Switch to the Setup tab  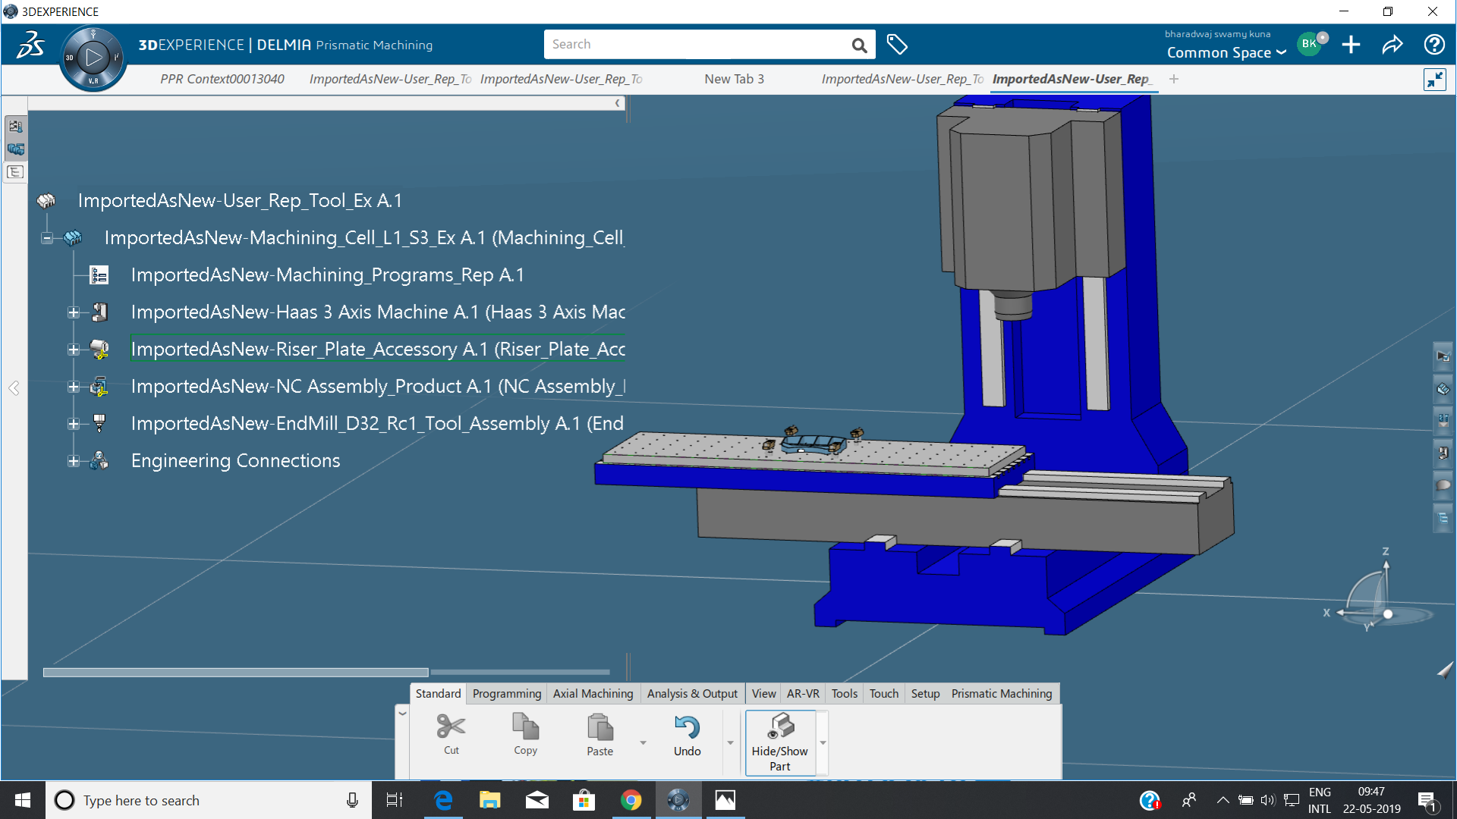click(925, 694)
